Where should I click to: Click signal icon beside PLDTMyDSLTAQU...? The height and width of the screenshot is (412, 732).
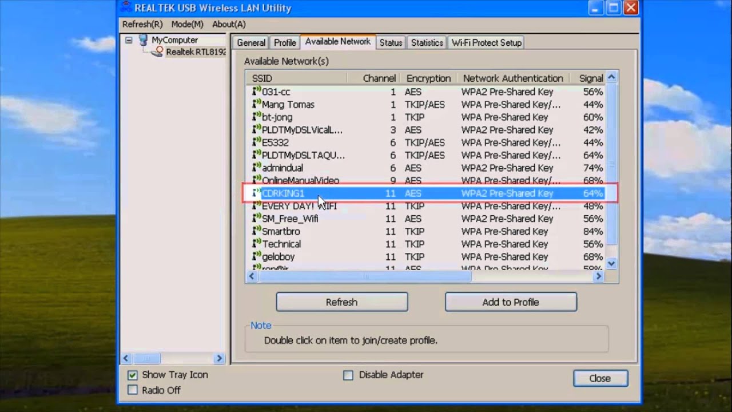(x=257, y=155)
